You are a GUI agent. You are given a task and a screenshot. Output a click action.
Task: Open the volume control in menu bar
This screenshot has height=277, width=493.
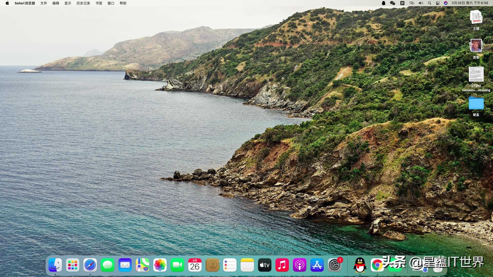coord(421,3)
